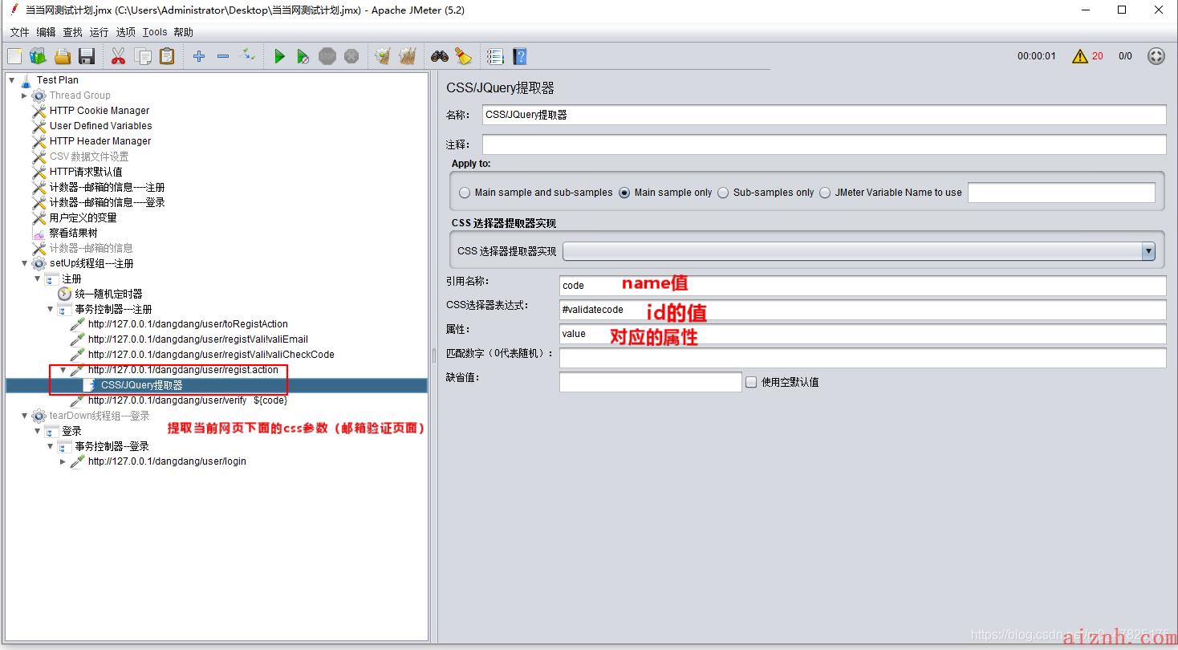
Task: Select HTTP请求默认值 in tree
Action: [86, 172]
